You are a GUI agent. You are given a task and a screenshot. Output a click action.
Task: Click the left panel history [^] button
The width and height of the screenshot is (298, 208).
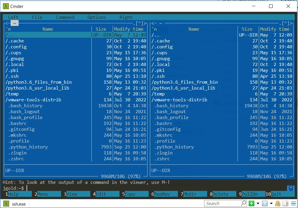point(140,23)
